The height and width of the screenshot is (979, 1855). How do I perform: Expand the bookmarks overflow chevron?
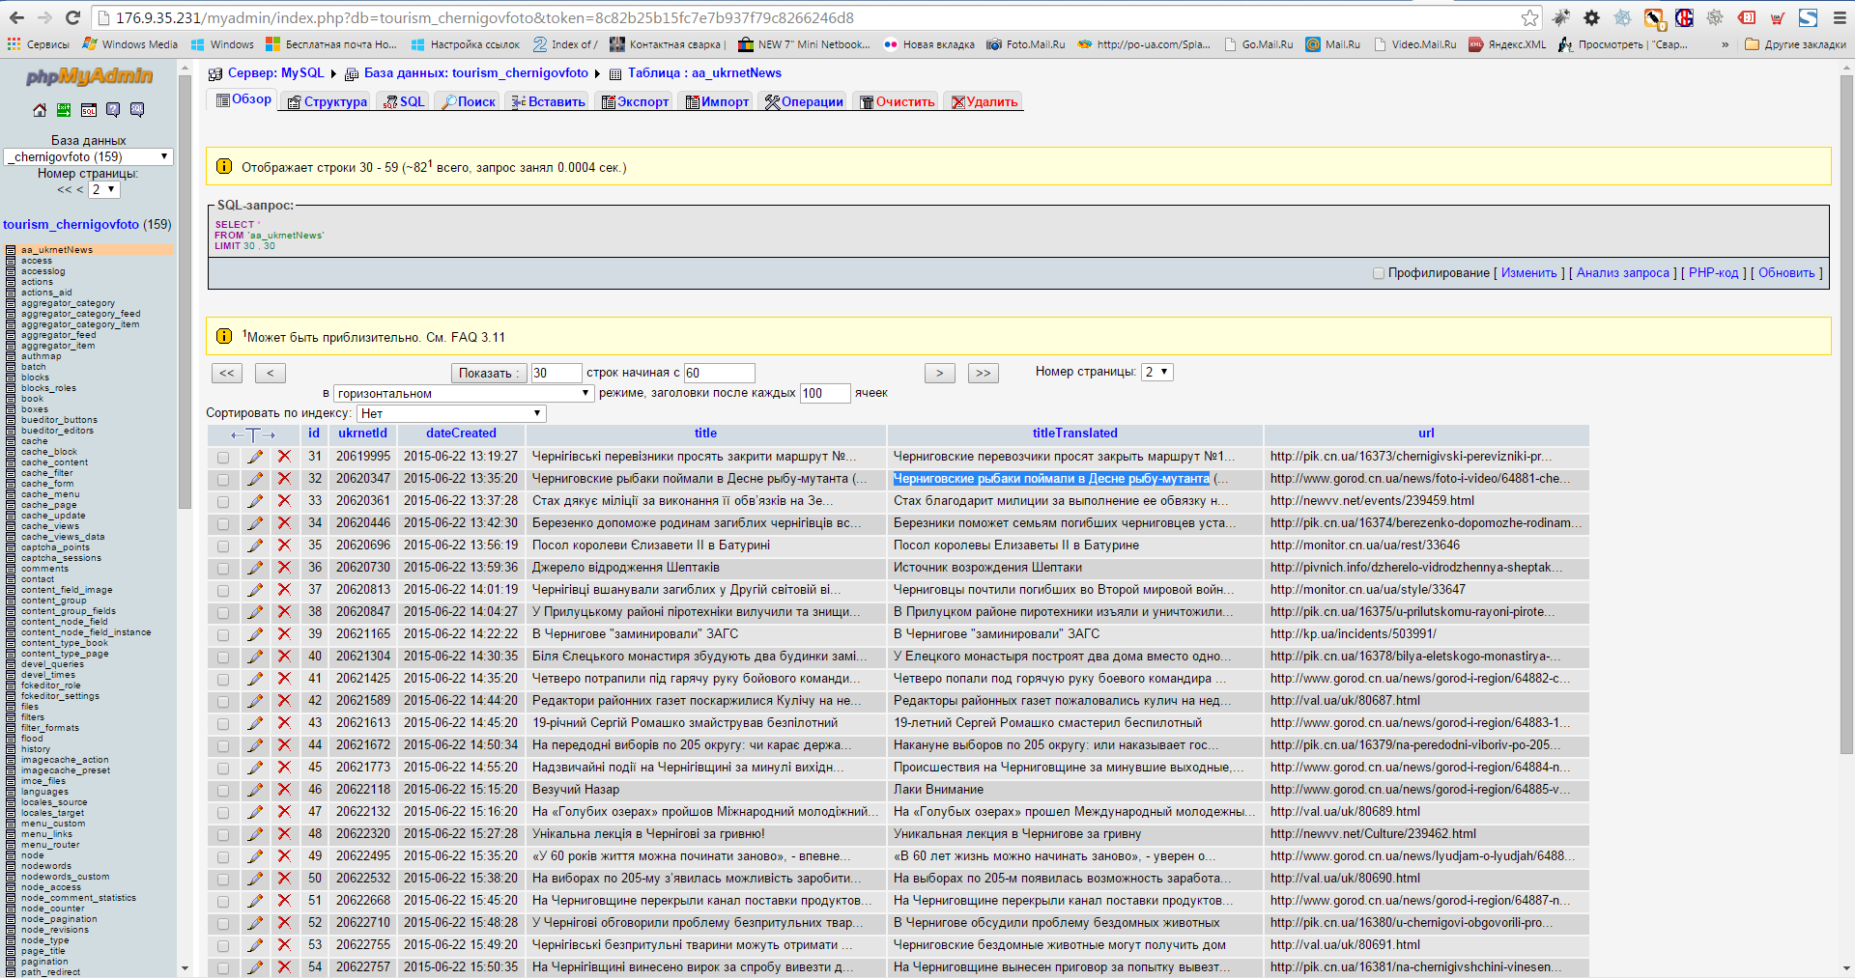1725,44
